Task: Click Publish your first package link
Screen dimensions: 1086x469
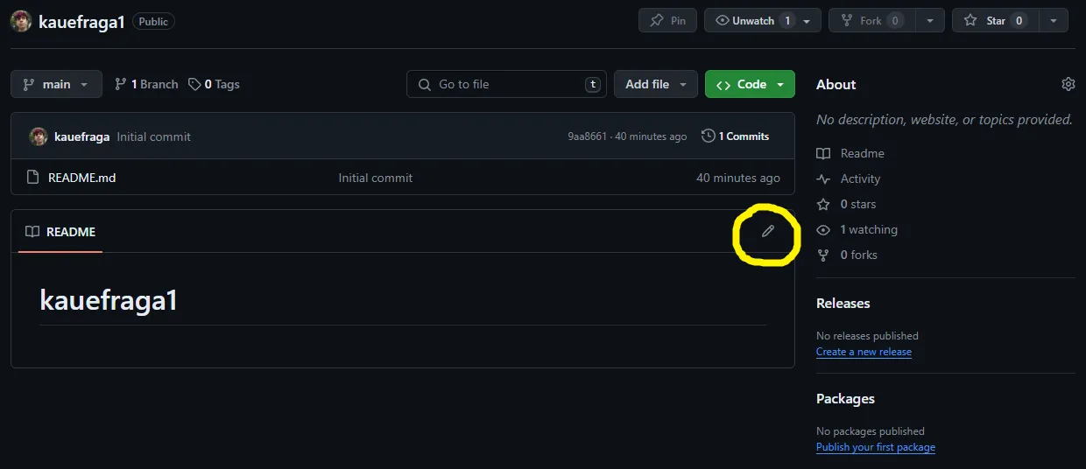Action: coord(875,447)
